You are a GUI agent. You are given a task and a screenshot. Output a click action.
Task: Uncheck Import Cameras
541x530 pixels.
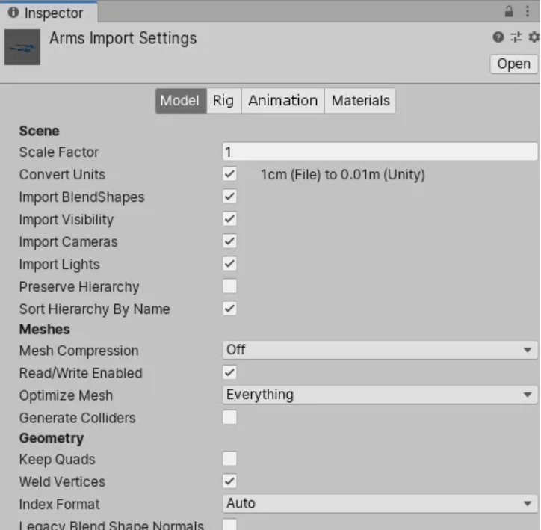(230, 241)
